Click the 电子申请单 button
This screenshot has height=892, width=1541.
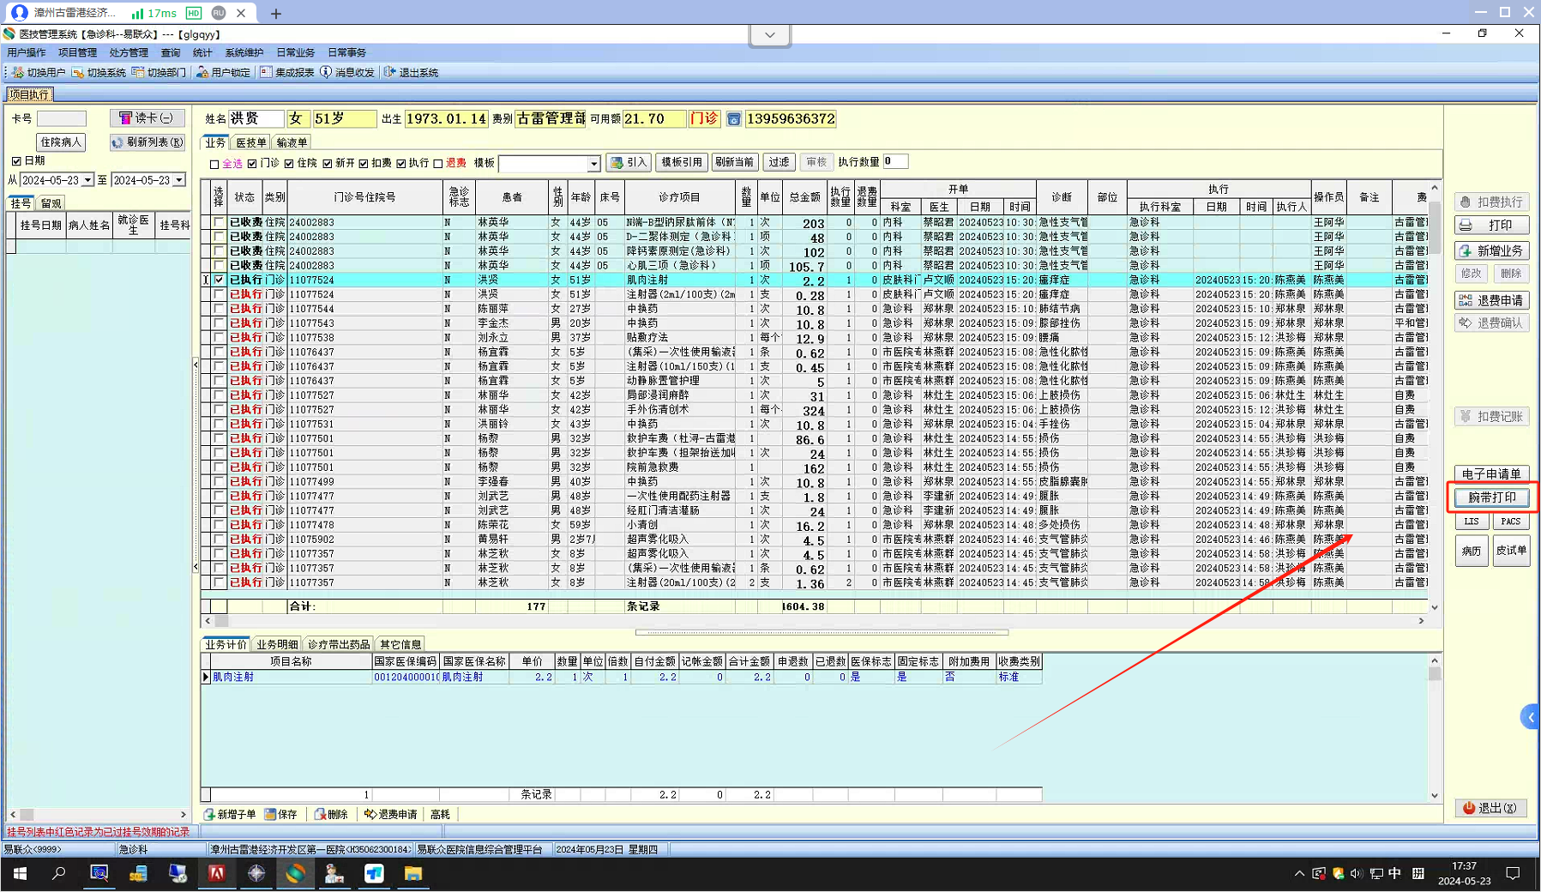pos(1491,474)
